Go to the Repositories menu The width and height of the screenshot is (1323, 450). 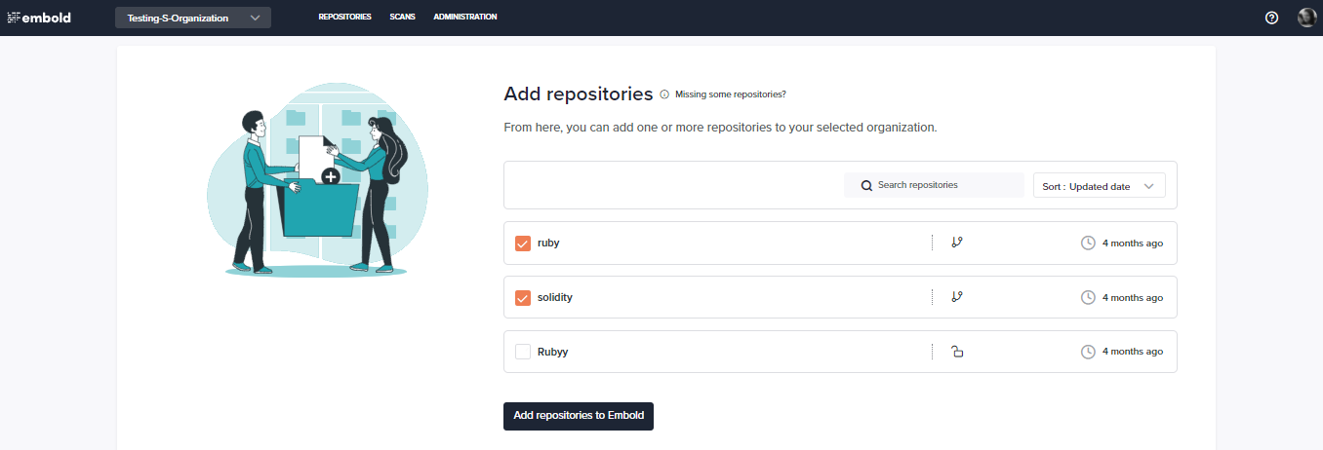pos(344,17)
